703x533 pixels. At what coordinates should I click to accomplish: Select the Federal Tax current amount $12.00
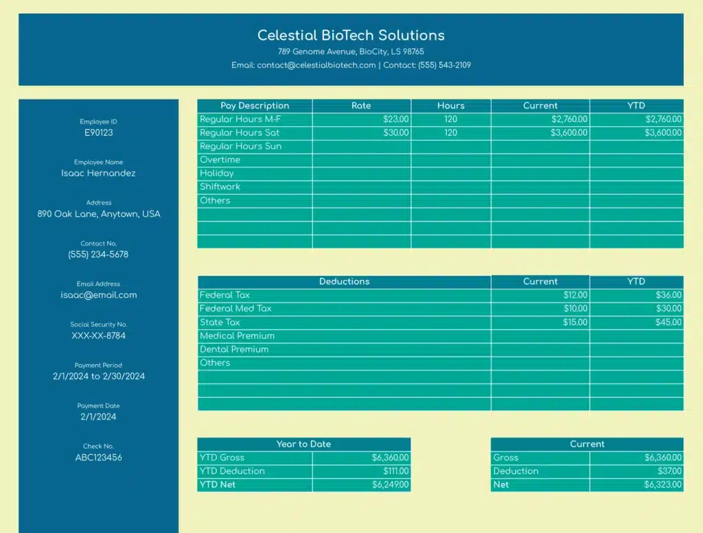click(575, 295)
